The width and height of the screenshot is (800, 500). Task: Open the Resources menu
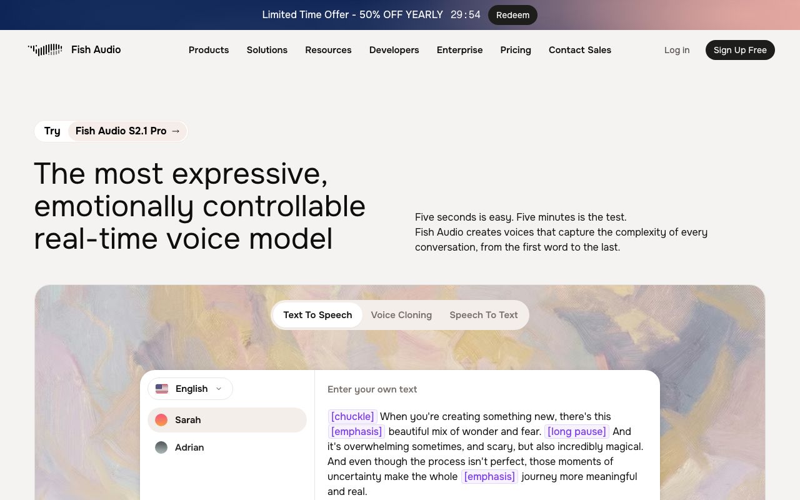328,50
